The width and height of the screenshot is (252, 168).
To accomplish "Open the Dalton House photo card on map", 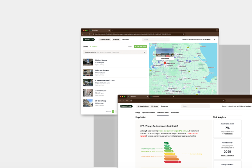I will [165, 54].
